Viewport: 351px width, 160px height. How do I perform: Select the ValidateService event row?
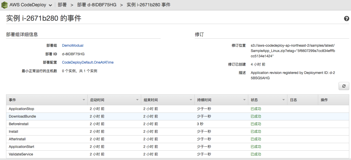178,154
